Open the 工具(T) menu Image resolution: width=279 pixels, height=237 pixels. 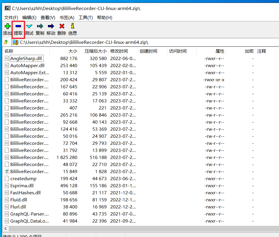point(86,18)
